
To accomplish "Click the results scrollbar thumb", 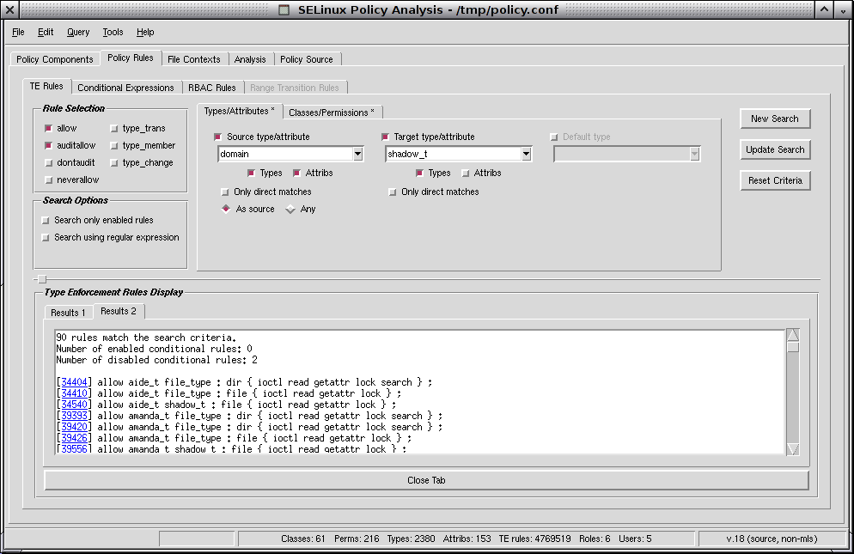I will tap(793, 347).
